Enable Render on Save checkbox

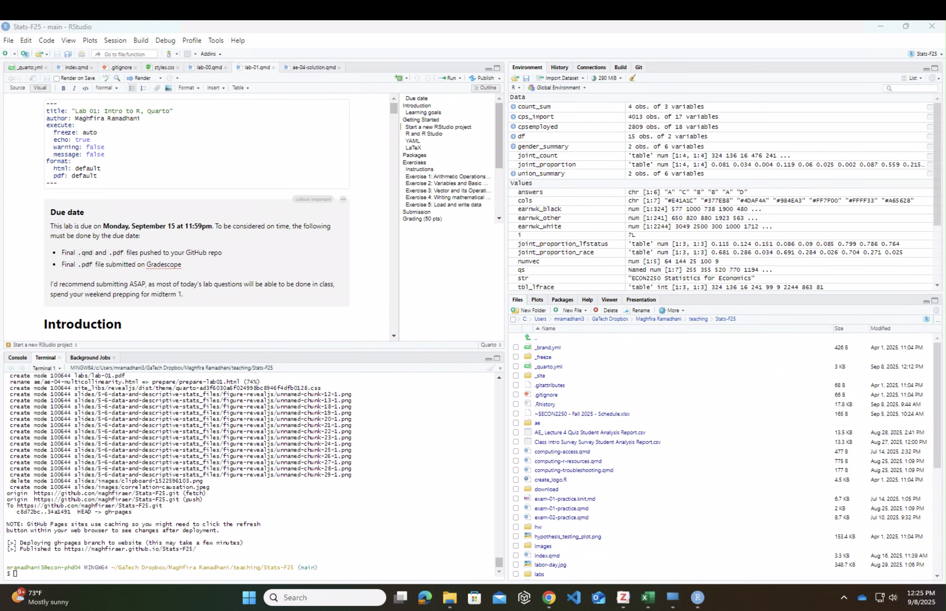pos(57,78)
